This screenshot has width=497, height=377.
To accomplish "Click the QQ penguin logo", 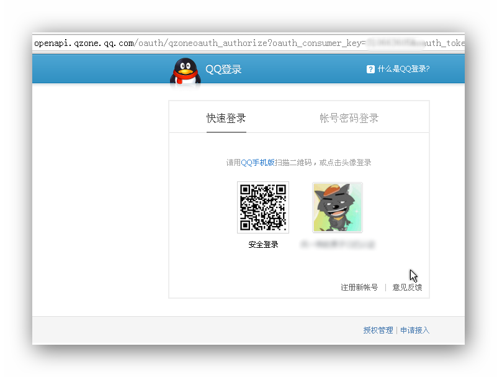I will click(186, 71).
